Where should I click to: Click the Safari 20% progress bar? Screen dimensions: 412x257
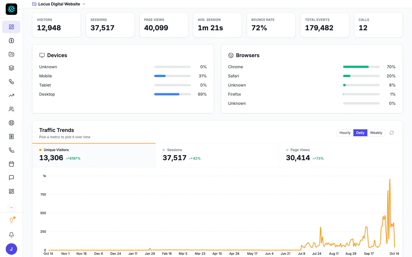(x=361, y=76)
